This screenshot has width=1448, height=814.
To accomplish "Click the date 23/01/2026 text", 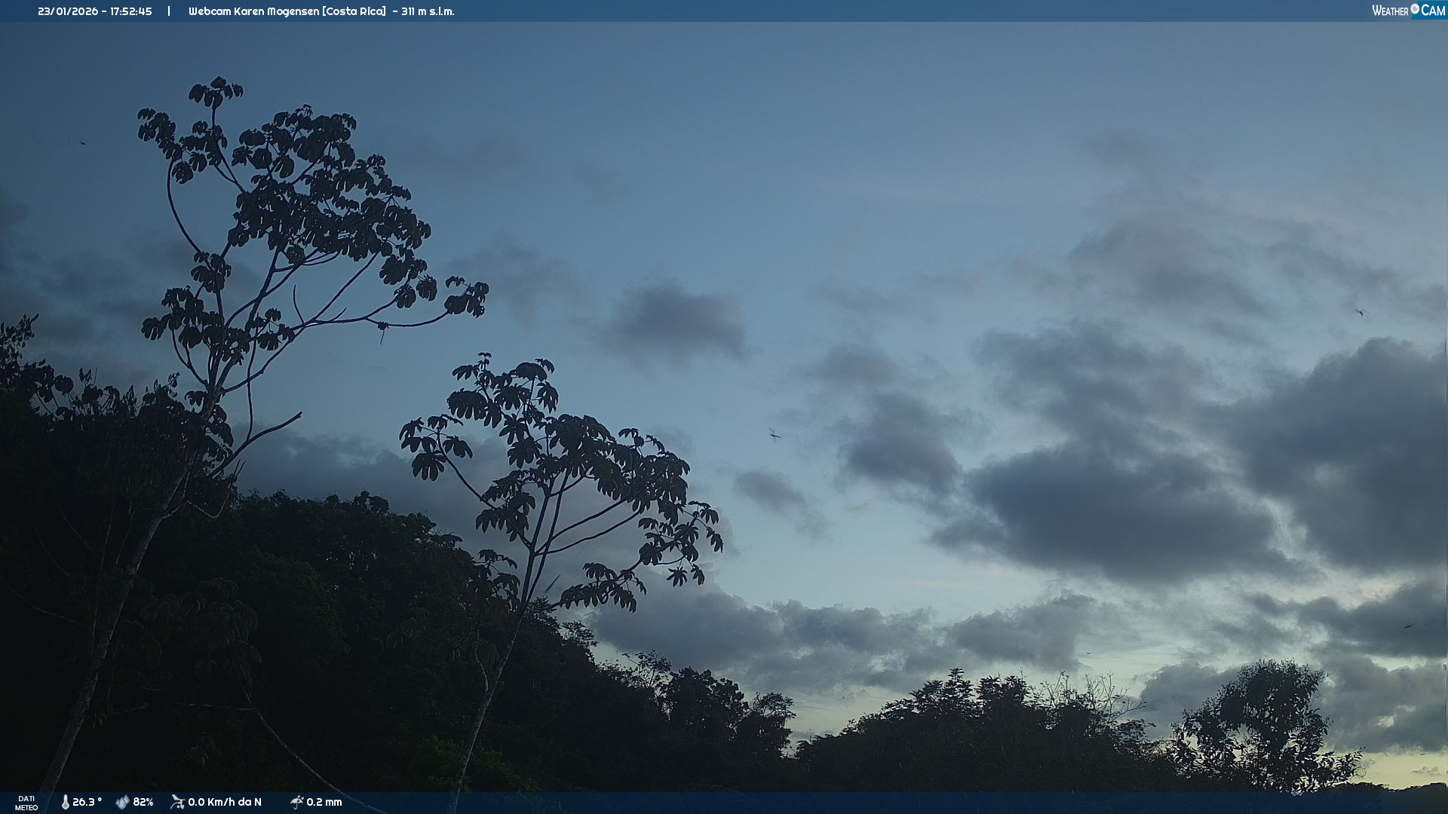I will (x=68, y=11).
